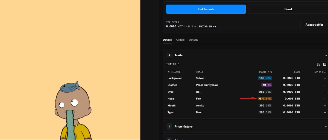Open the Orders tab
This screenshot has height=140, width=328.
click(x=180, y=40)
